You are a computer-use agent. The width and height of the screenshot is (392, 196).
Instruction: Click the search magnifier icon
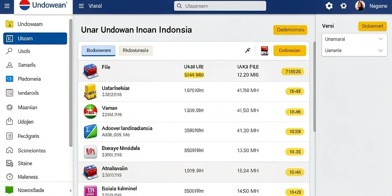[179, 6]
